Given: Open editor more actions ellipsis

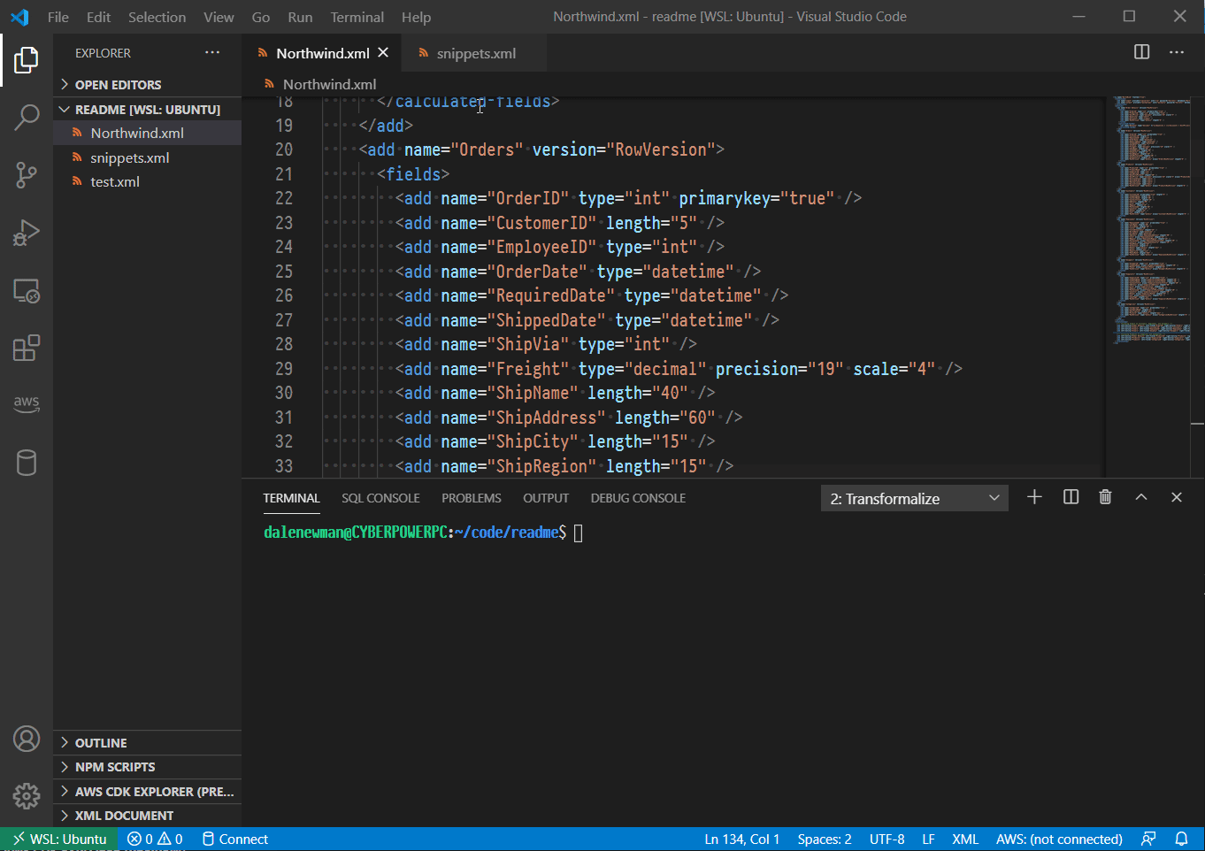Looking at the screenshot, I should [1177, 52].
